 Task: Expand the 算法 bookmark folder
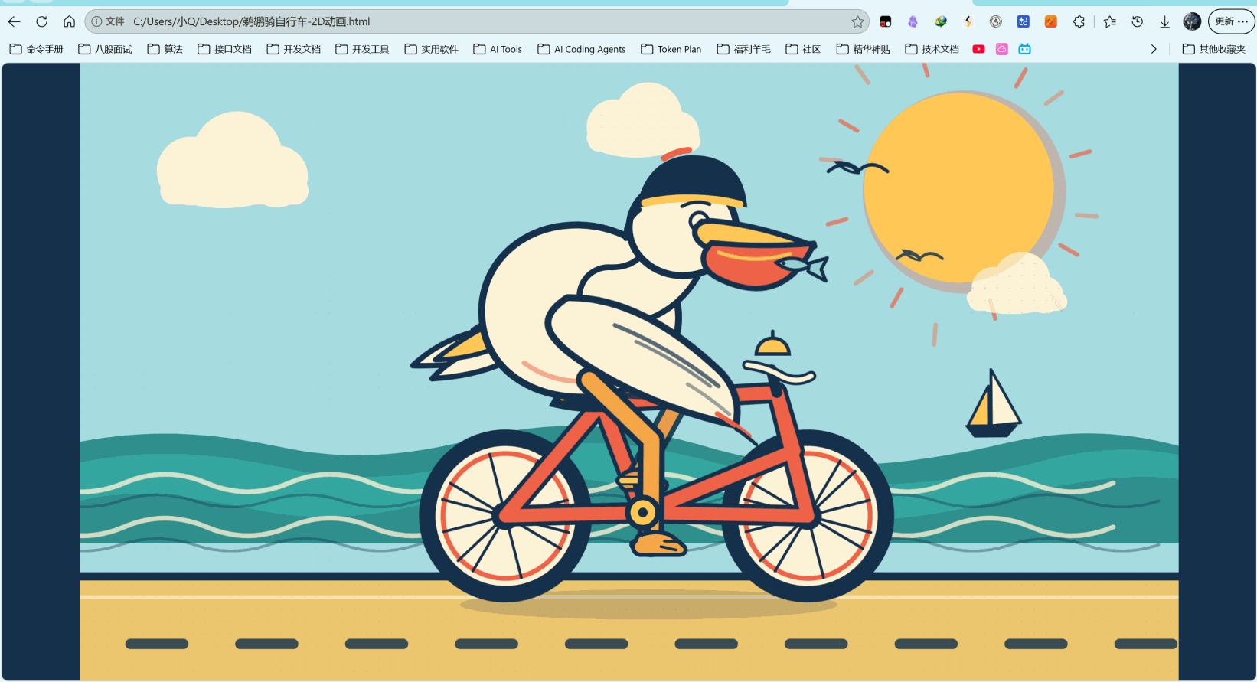pos(165,49)
